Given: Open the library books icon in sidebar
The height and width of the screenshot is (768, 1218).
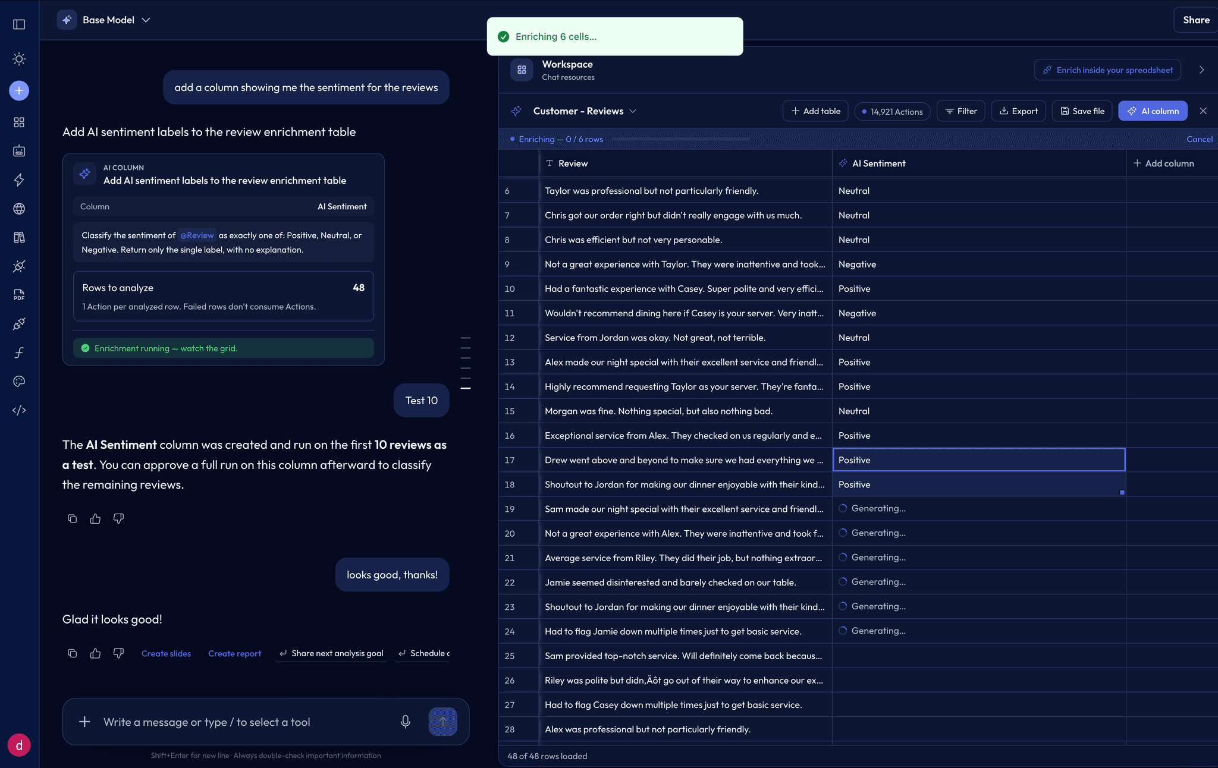Looking at the screenshot, I should (x=19, y=237).
